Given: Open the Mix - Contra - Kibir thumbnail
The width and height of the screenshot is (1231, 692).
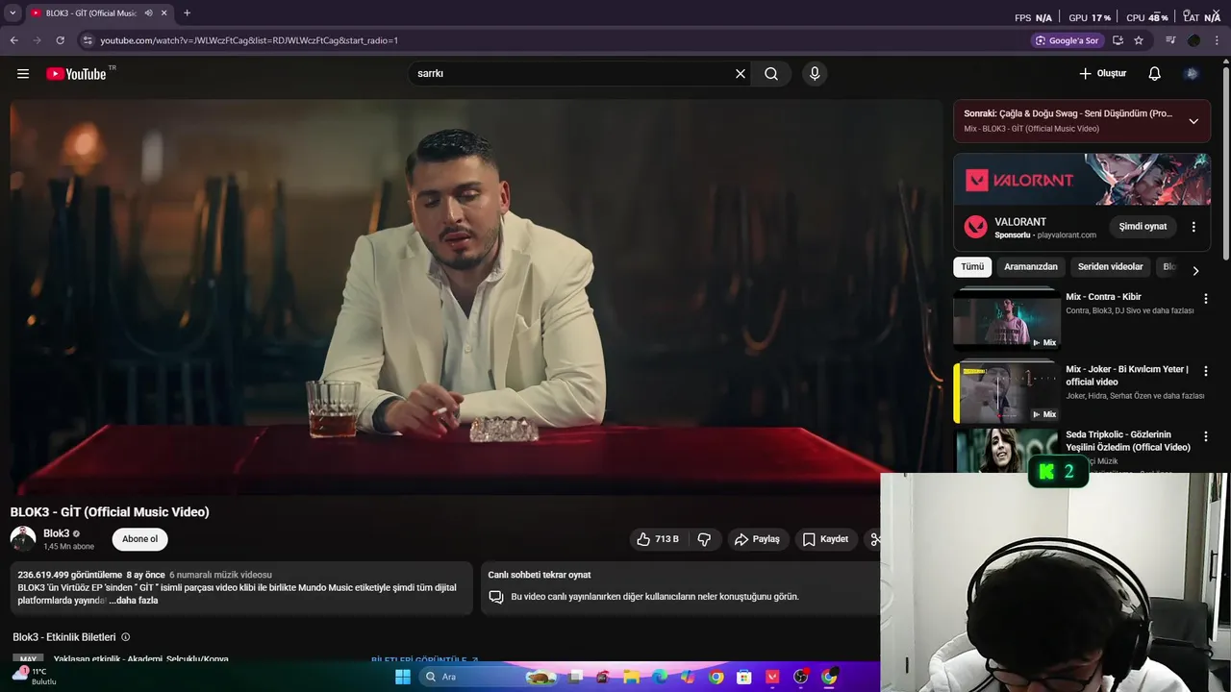Looking at the screenshot, I should coord(1007,318).
